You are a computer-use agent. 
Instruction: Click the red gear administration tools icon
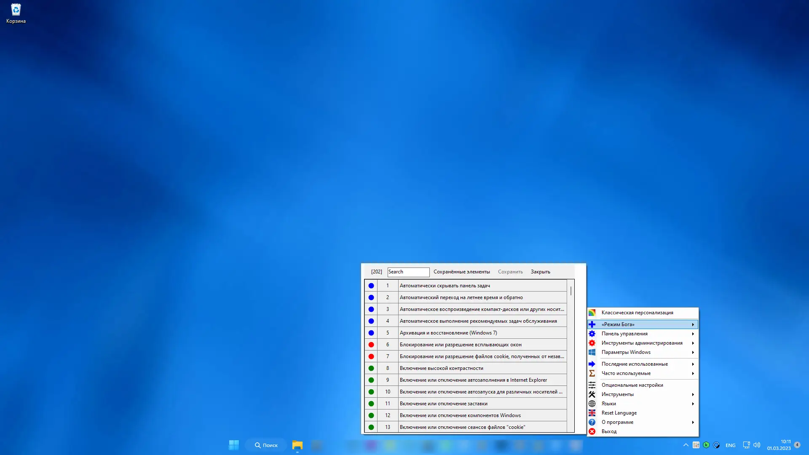coord(592,343)
